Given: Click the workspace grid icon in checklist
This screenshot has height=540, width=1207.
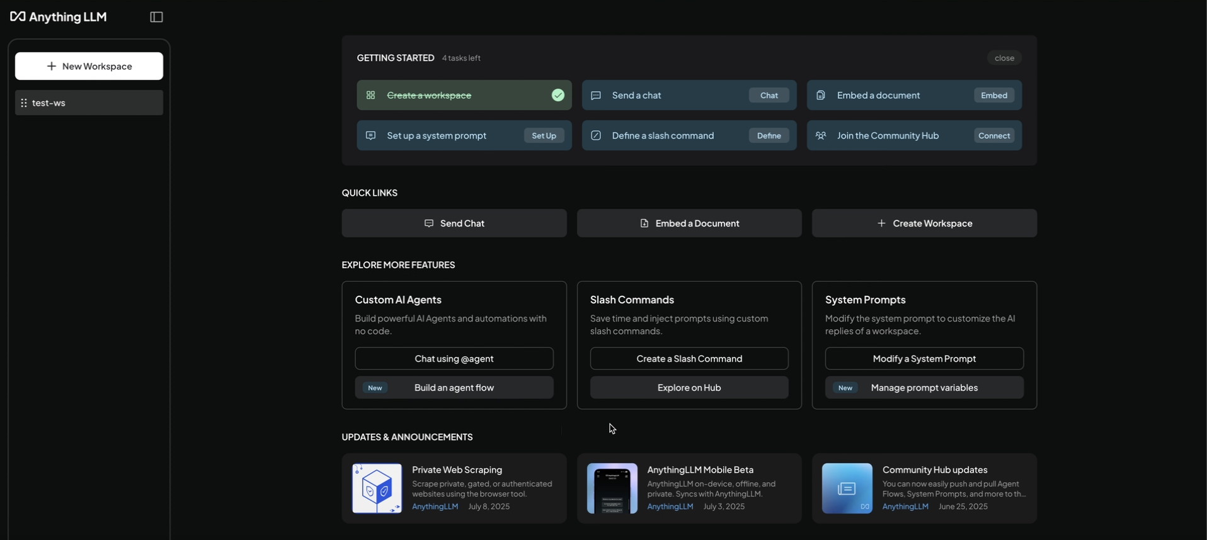Looking at the screenshot, I should point(371,95).
